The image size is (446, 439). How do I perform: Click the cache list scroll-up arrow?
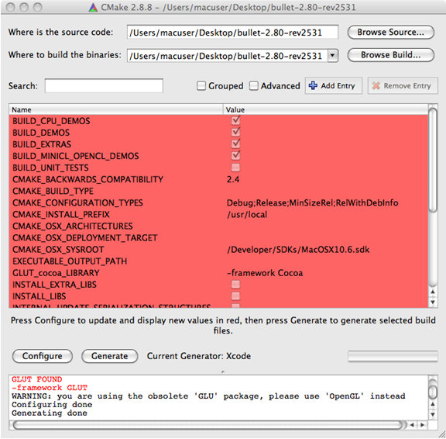433,292
